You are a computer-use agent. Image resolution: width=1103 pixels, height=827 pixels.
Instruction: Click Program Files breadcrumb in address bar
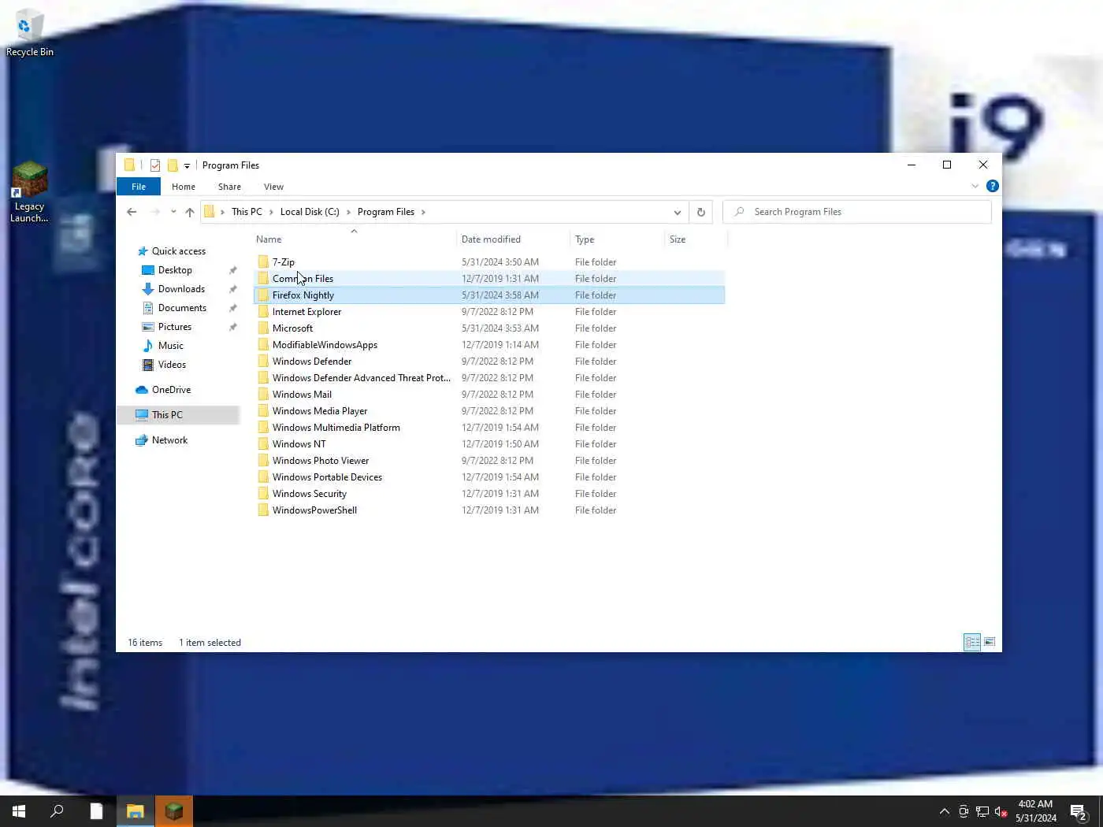(x=386, y=212)
